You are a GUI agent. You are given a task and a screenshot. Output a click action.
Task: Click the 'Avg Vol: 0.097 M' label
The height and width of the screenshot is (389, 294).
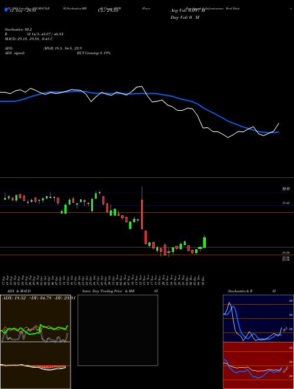[x=188, y=11]
